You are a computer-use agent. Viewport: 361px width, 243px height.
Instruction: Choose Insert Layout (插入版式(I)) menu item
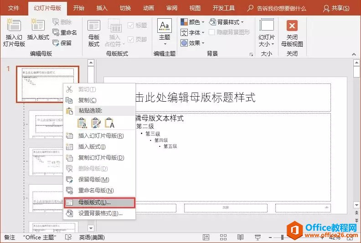99,146
